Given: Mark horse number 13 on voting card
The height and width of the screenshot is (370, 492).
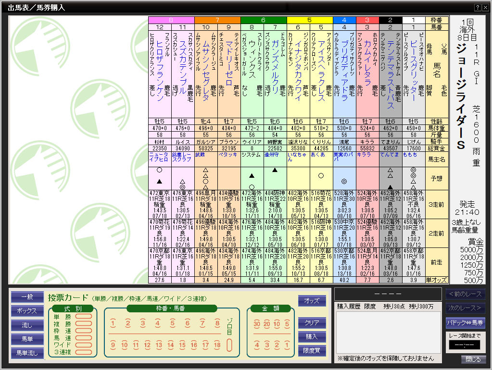Looking at the screenshot, I should click(x=159, y=345).
